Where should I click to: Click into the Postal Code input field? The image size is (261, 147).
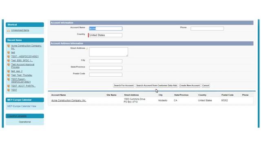pos(106,75)
